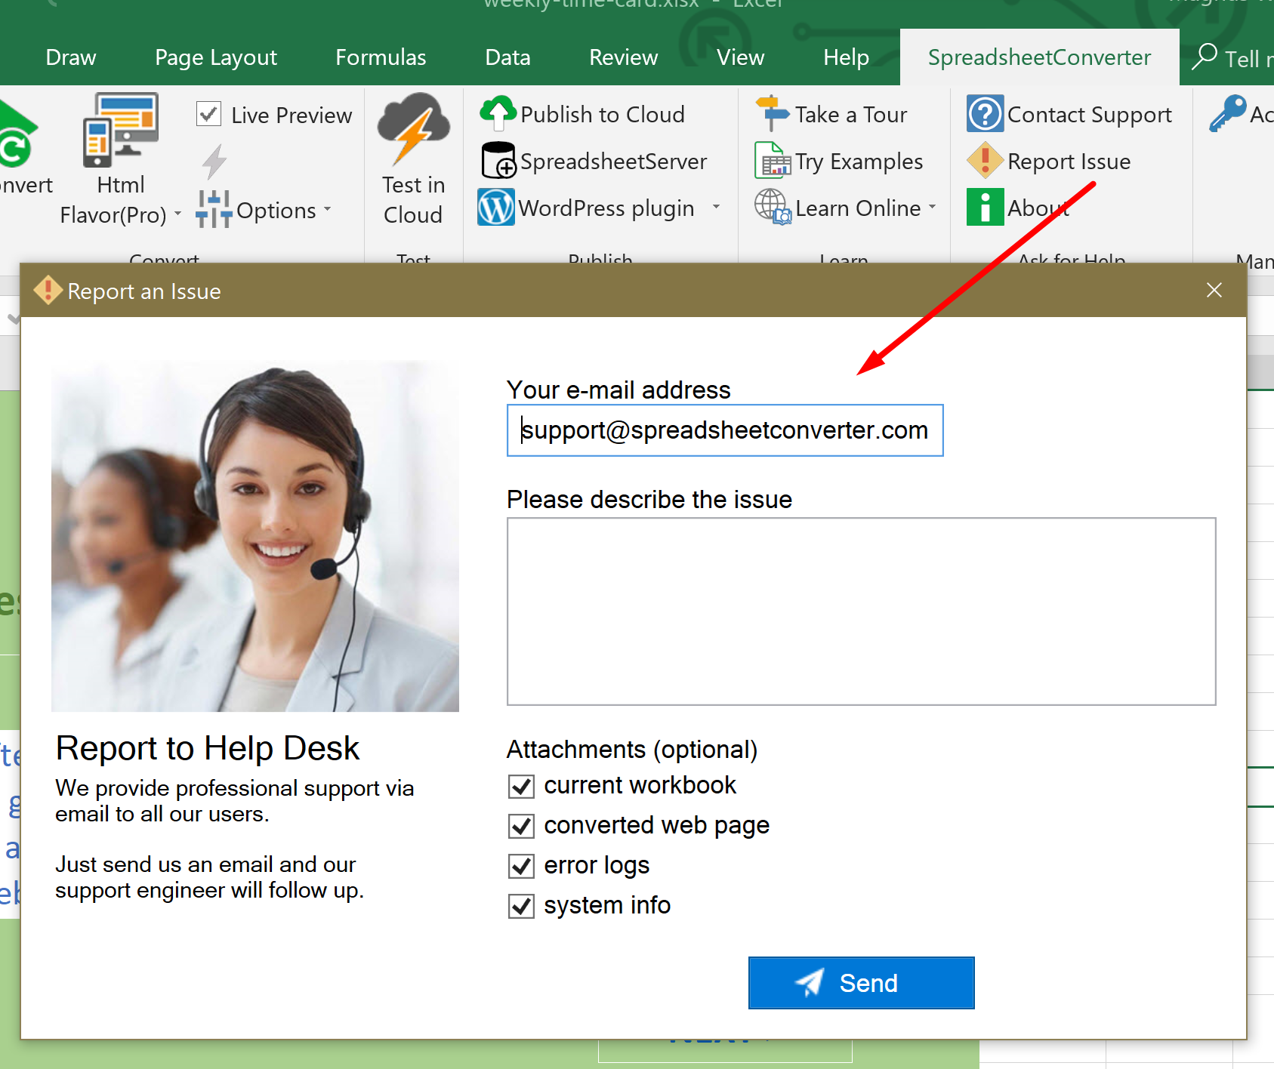Select the WordPress plugin icon
The image size is (1274, 1069).
point(497,207)
